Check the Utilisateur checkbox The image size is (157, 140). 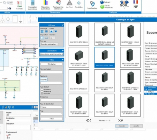point(42,90)
